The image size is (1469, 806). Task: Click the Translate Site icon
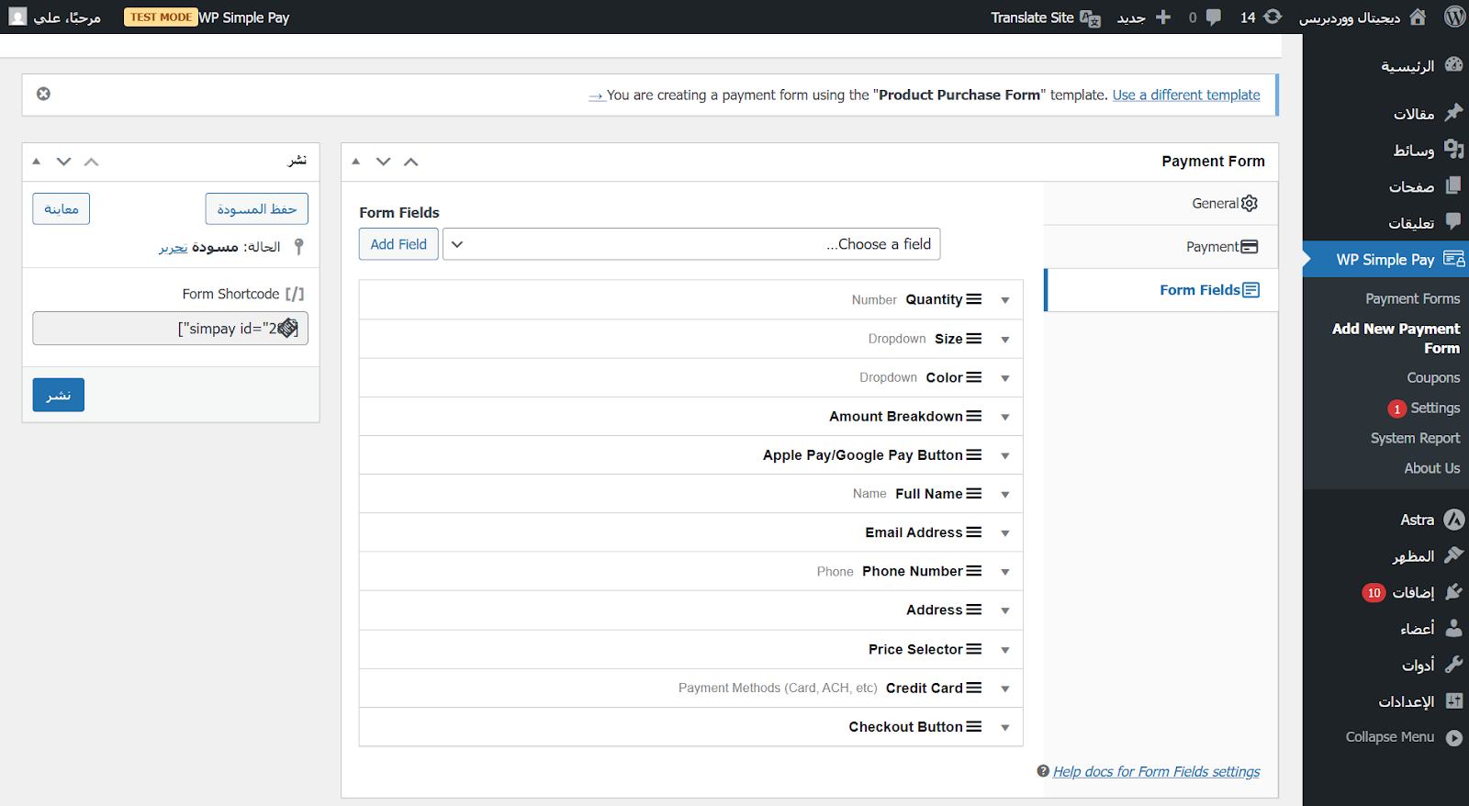point(1090,17)
